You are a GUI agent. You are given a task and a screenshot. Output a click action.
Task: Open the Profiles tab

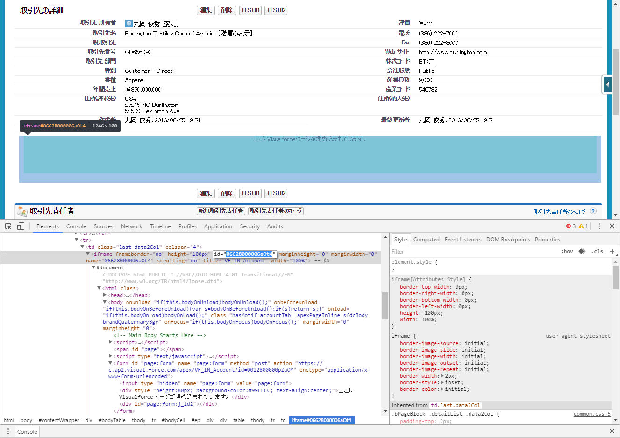[187, 226]
